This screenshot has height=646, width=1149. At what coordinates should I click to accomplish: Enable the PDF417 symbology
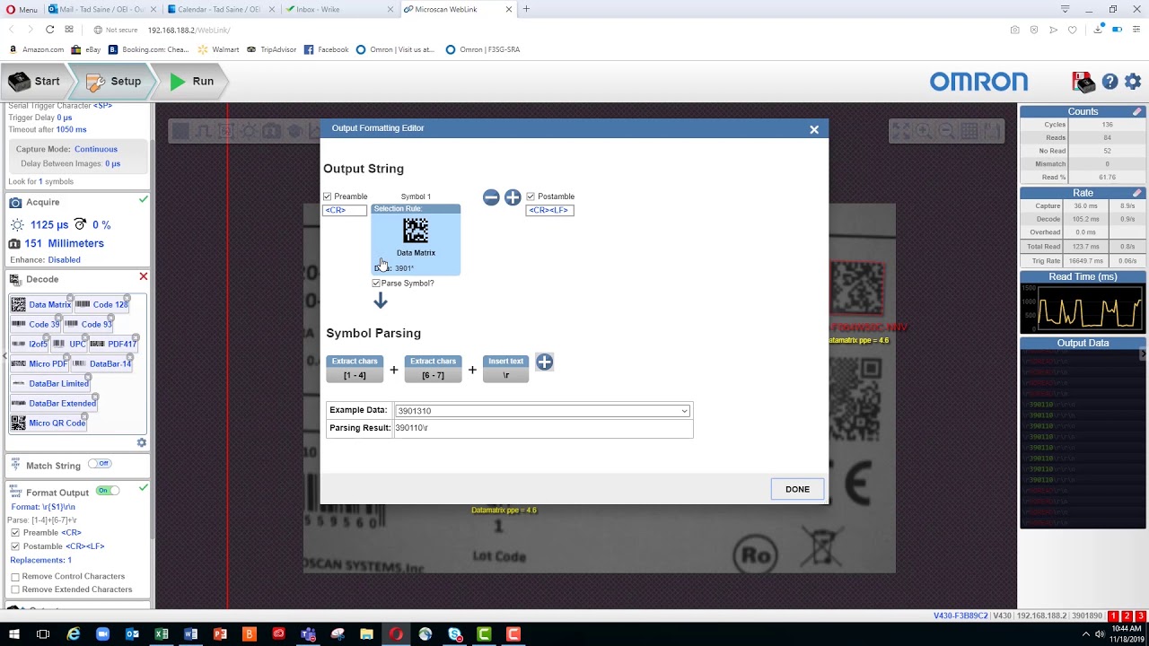pos(113,345)
